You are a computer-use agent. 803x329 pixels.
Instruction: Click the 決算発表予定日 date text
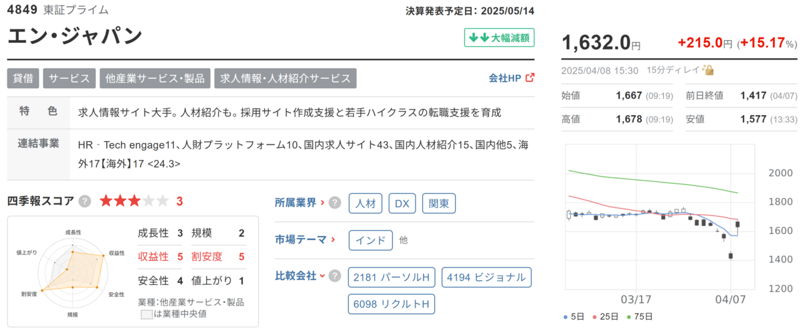coord(470,11)
